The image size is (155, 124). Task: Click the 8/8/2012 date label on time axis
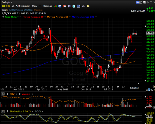(x=134, y=88)
